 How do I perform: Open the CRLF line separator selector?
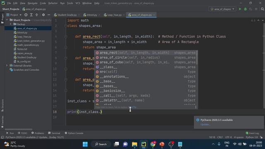[x=220, y=137]
